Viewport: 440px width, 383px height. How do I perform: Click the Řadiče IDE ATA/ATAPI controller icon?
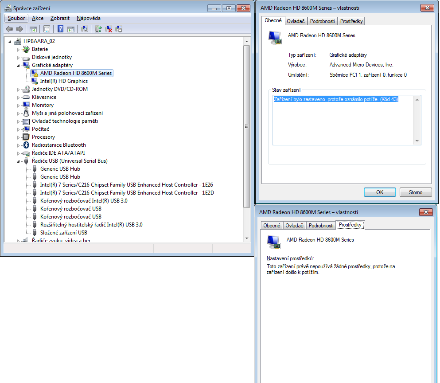(26, 153)
